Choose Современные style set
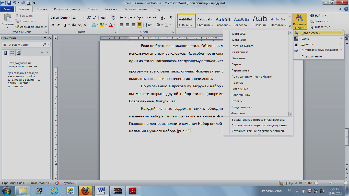Screen dimensions: 349x196 [x=256, y=95]
